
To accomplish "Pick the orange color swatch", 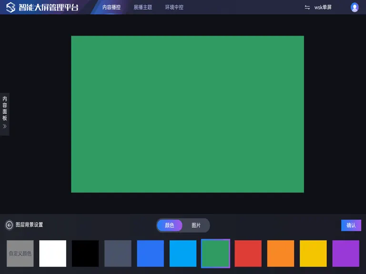I will (x=281, y=254).
